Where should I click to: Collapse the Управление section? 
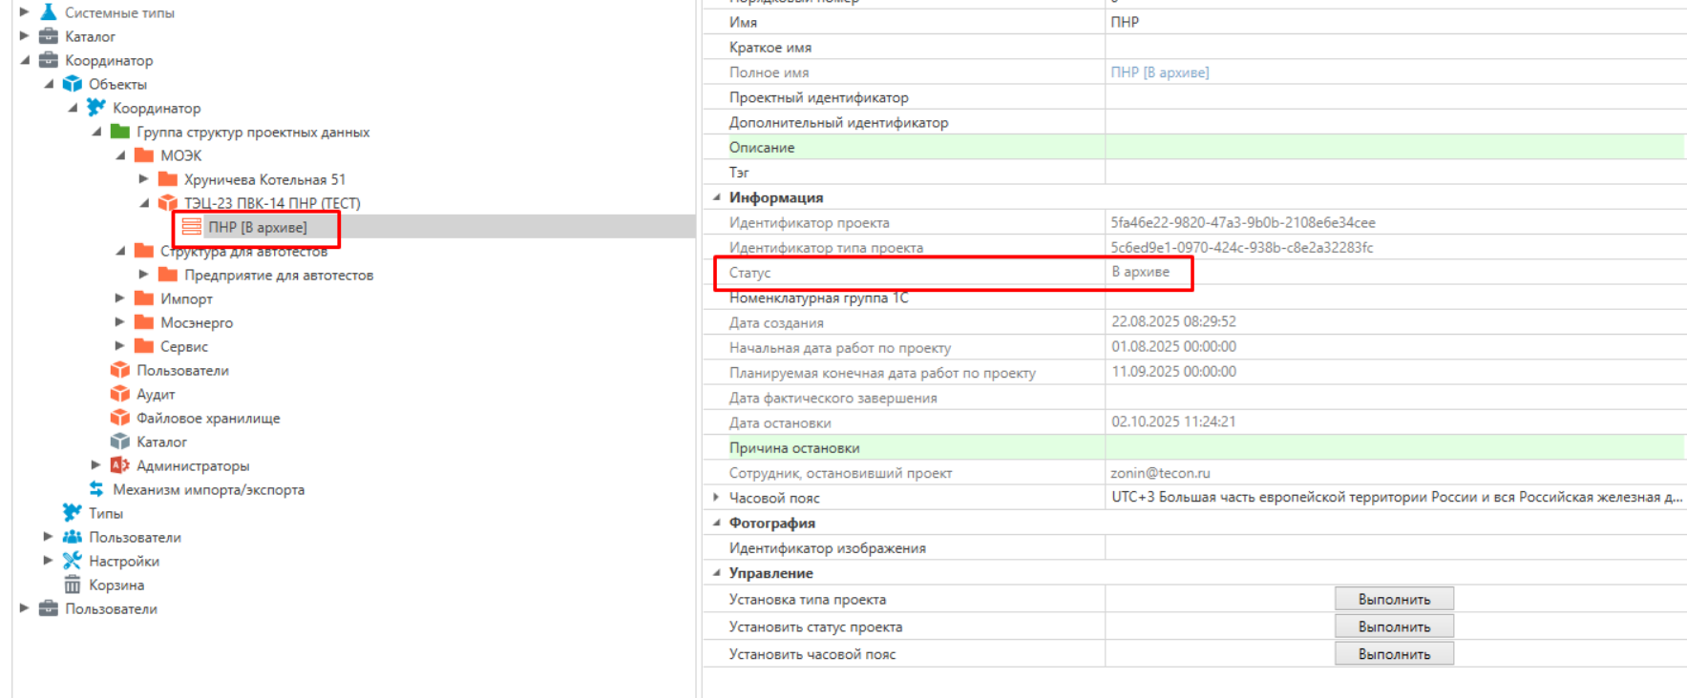(x=716, y=573)
